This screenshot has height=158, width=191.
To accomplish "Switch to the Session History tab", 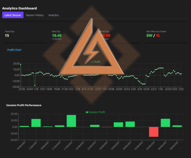I will point(35,15).
